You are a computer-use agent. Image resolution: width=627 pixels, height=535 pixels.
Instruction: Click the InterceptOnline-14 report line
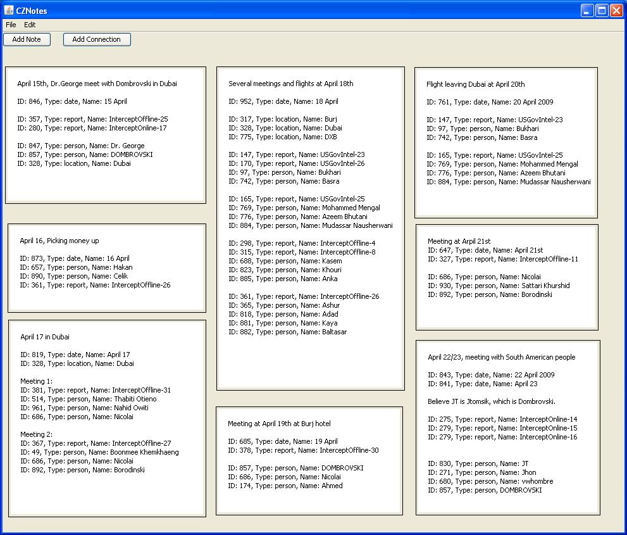coord(502,419)
